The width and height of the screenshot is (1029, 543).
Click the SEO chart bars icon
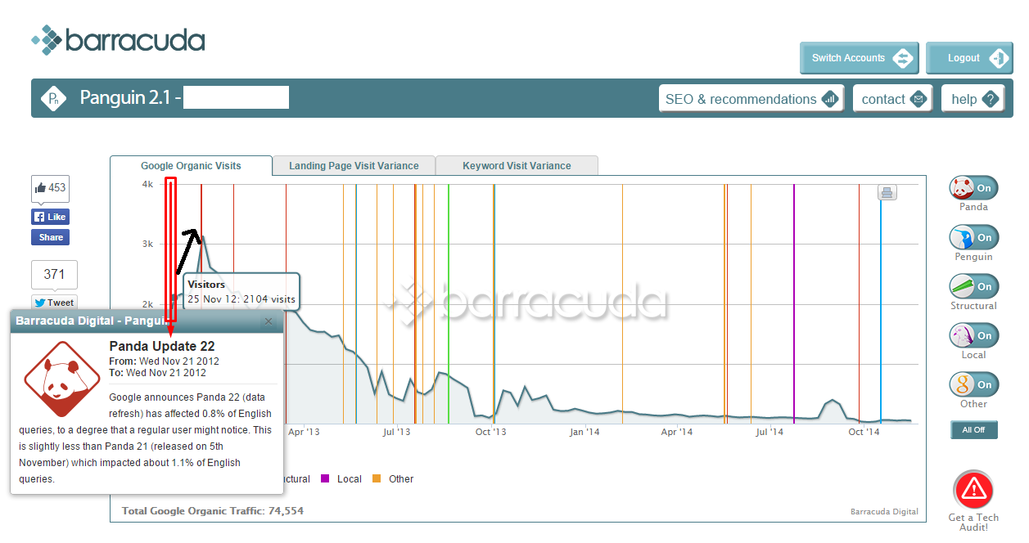(x=830, y=99)
